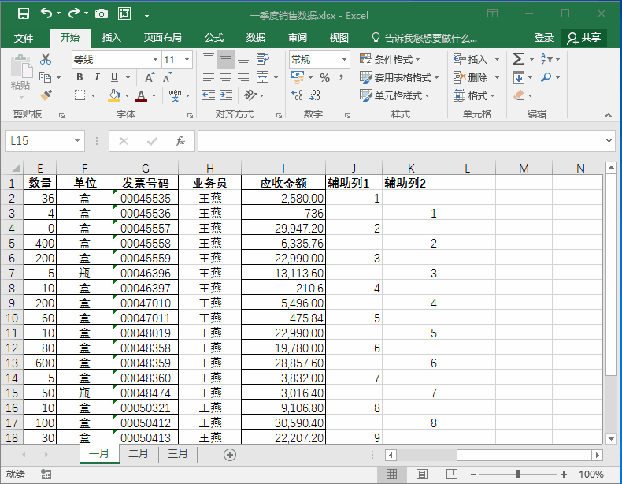Click Find and Select magnifier icon
The image size is (622, 484).
point(546,77)
